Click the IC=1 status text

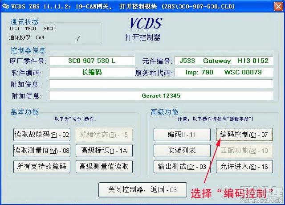[14, 29]
